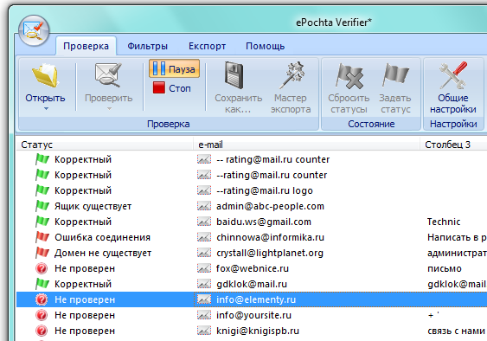Pause verification with the Пауза button
This screenshot has width=487, height=341.
point(174,68)
